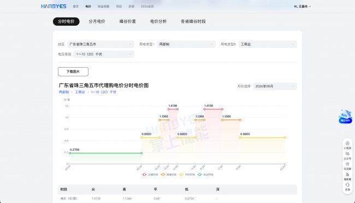The width and height of the screenshot is (355, 203).
Task: Switch to the 分月电价 tab
Action: click(97, 21)
